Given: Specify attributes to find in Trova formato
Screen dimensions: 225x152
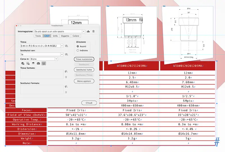Looking at the screenshot, I should click(66, 72).
